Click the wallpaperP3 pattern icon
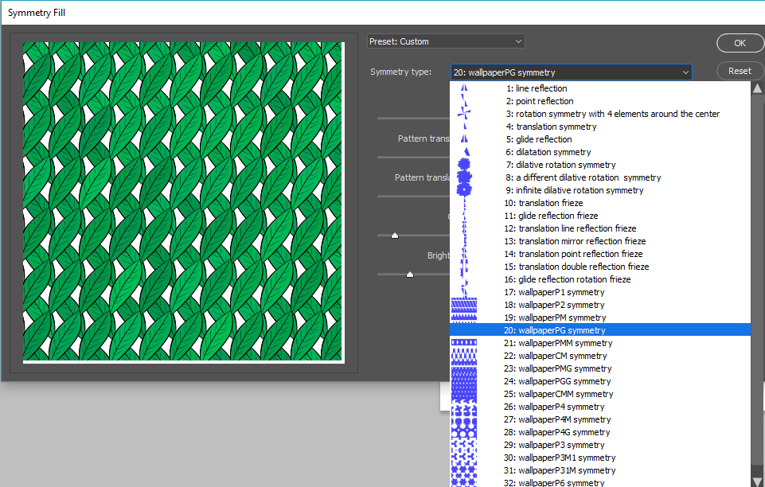This screenshot has width=765, height=487. coord(463,445)
